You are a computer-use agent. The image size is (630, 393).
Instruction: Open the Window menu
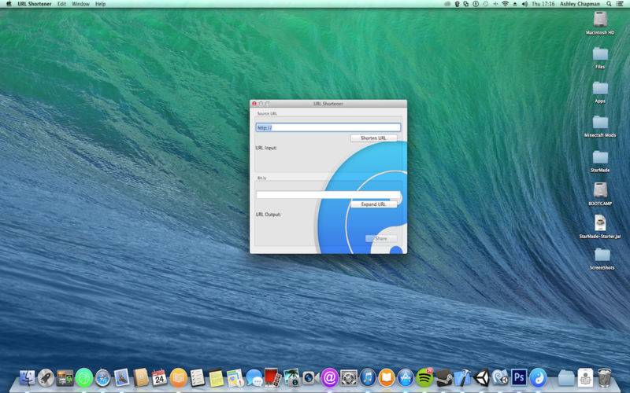coord(80,4)
